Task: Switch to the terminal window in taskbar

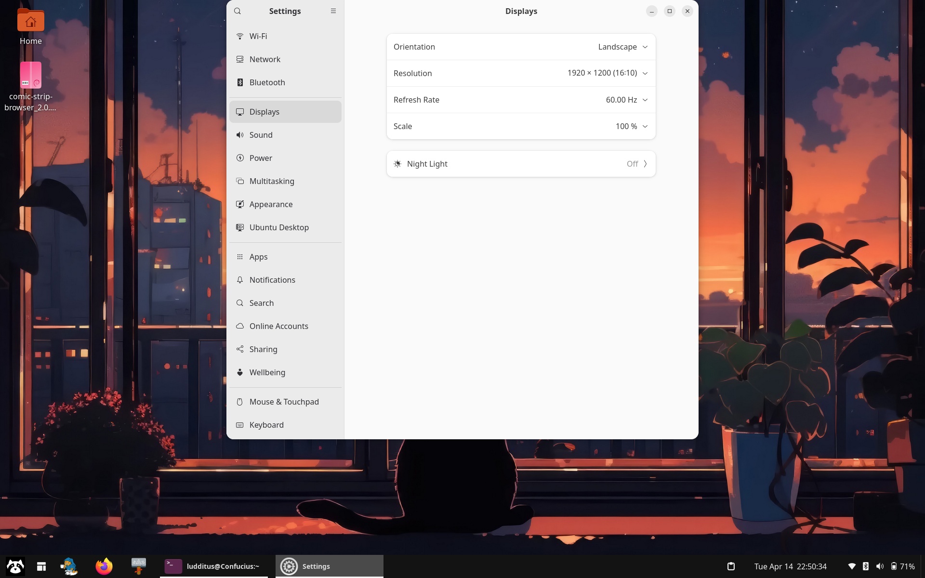Action: point(214,566)
